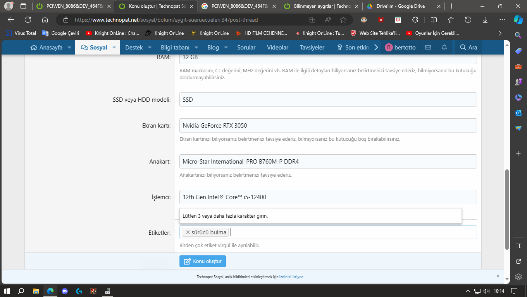Expand the Destek menu dropdown arrow

point(150,48)
